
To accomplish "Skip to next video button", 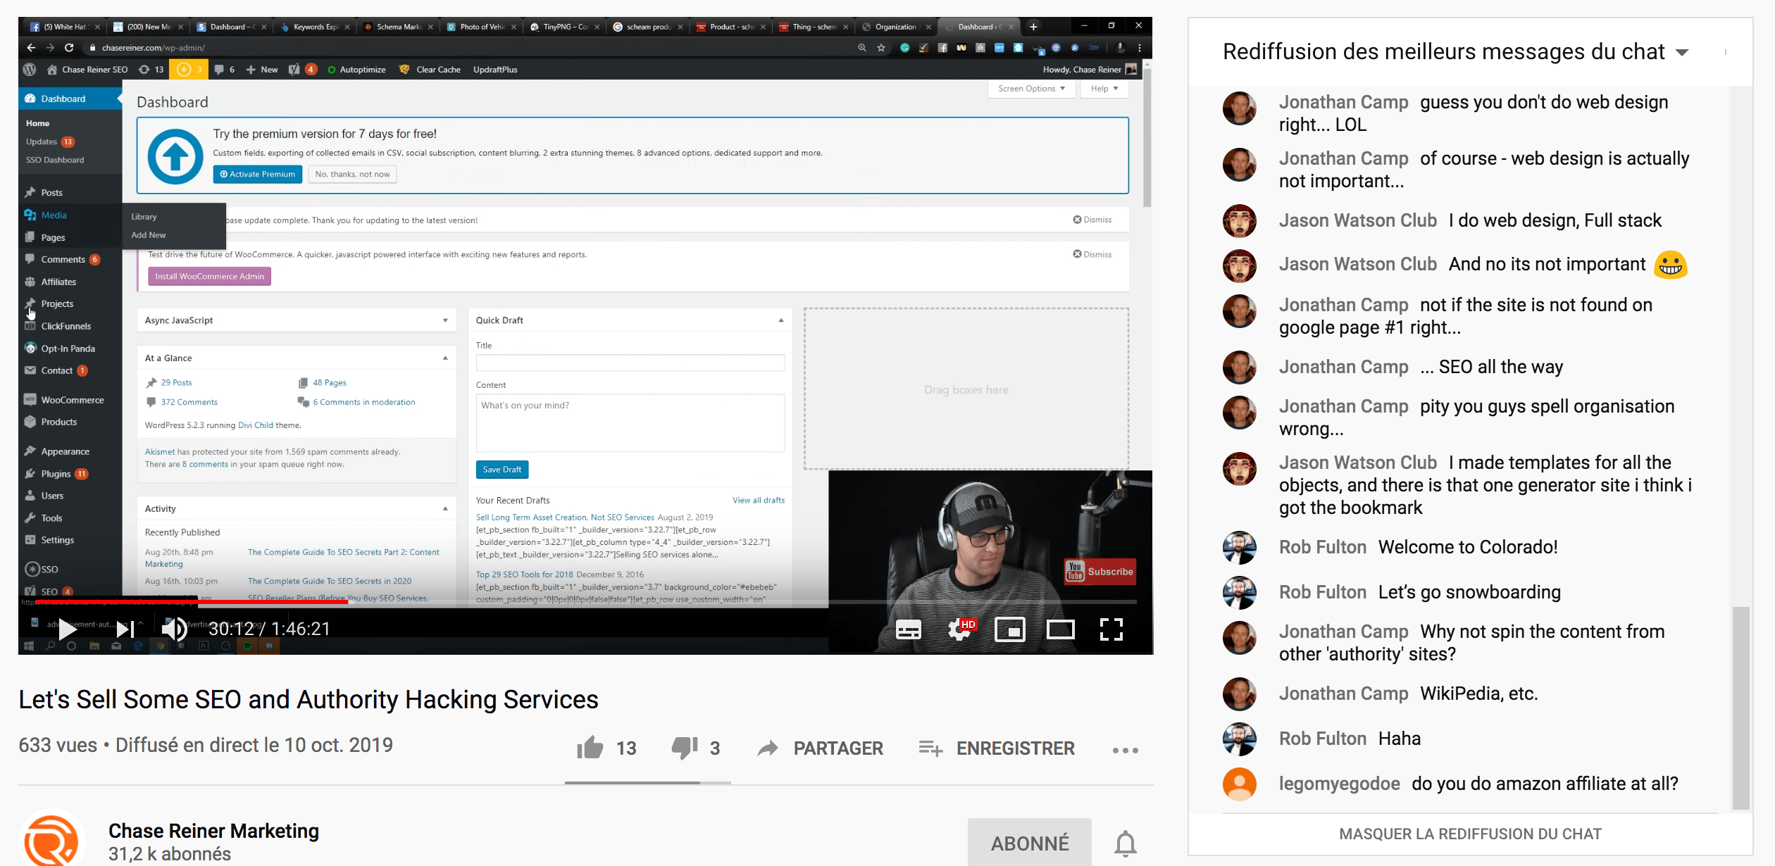I will click(x=125, y=629).
